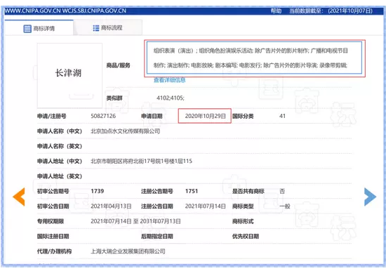Screen dimensions: 386x269
Task: Click the orange previous-record arrow
Action: (19, 197)
